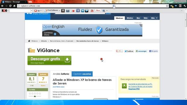Screen dimensions: 187x105
Task: Click the eye extension icon
Action: [x=176, y=6]
